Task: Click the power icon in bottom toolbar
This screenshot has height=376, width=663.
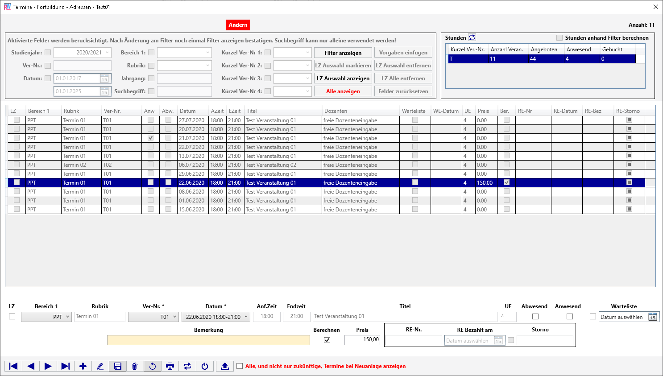Action: pyautogui.click(x=205, y=366)
